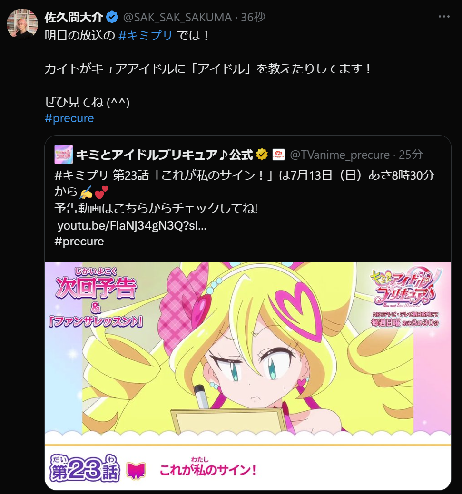Click gold verified badge on quoted account
The width and height of the screenshot is (462, 494).
[x=262, y=155]
